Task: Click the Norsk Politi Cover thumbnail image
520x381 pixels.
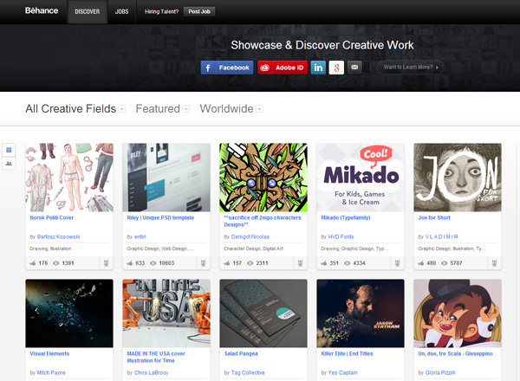Action: point(69,178)
